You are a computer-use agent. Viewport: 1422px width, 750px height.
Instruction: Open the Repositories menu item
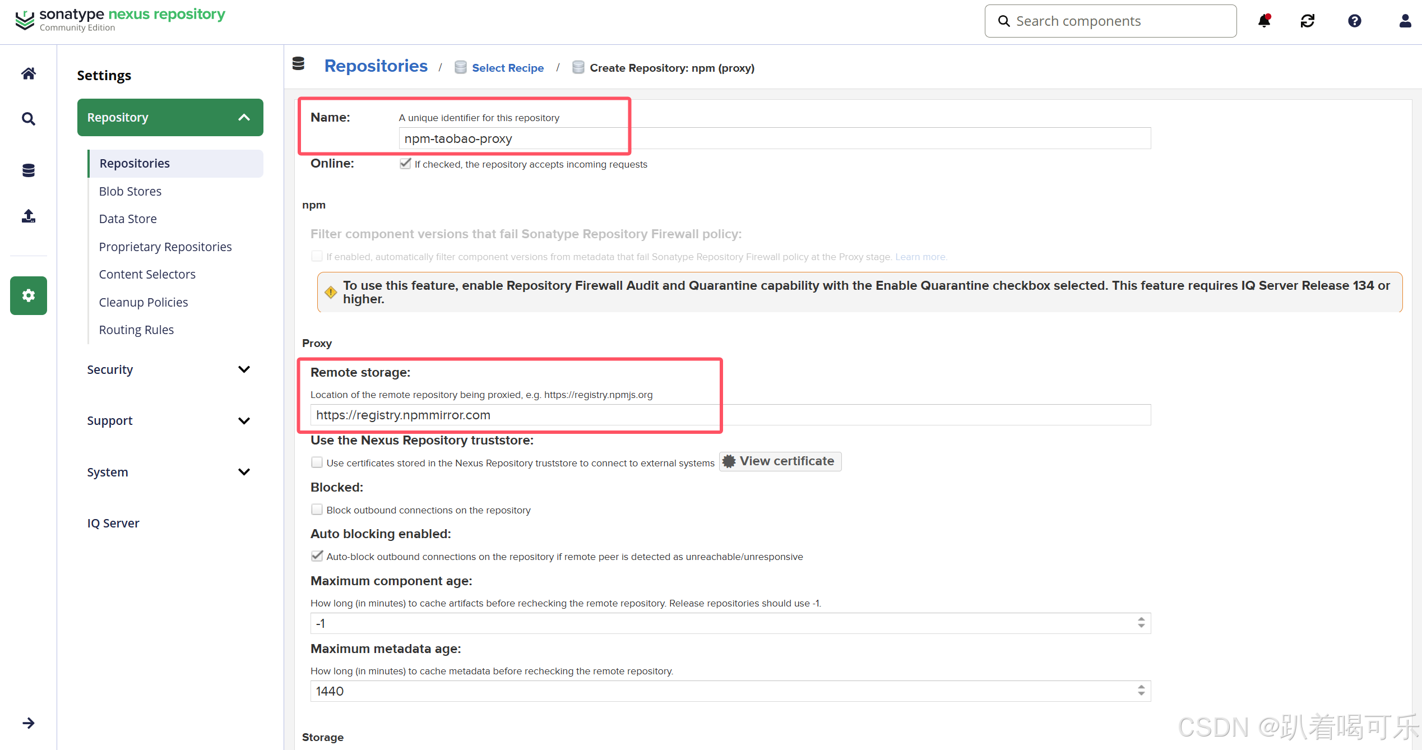(x=176, y=163)
